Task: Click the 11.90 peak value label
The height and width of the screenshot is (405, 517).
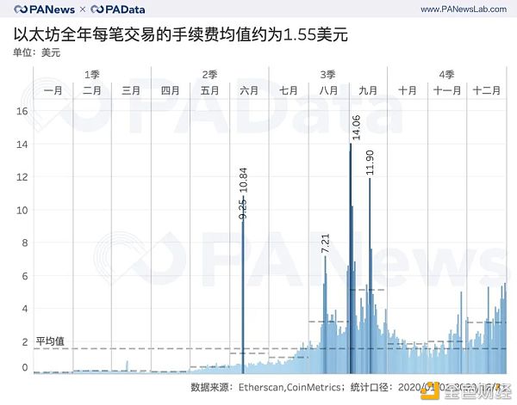Action: [370, 163]
